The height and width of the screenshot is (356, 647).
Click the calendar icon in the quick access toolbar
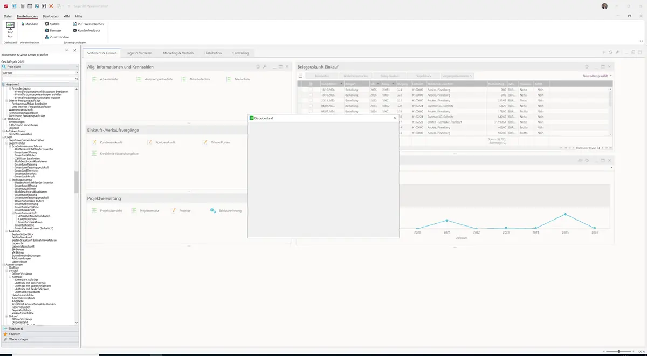click(29, 6)
